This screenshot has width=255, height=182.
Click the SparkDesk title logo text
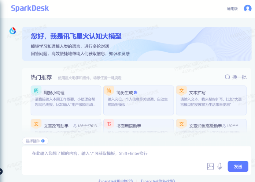pyautogui.click(x=30, y=8)
